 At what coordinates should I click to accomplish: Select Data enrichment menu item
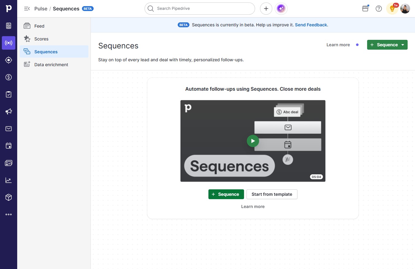click(x=54, y=65)
